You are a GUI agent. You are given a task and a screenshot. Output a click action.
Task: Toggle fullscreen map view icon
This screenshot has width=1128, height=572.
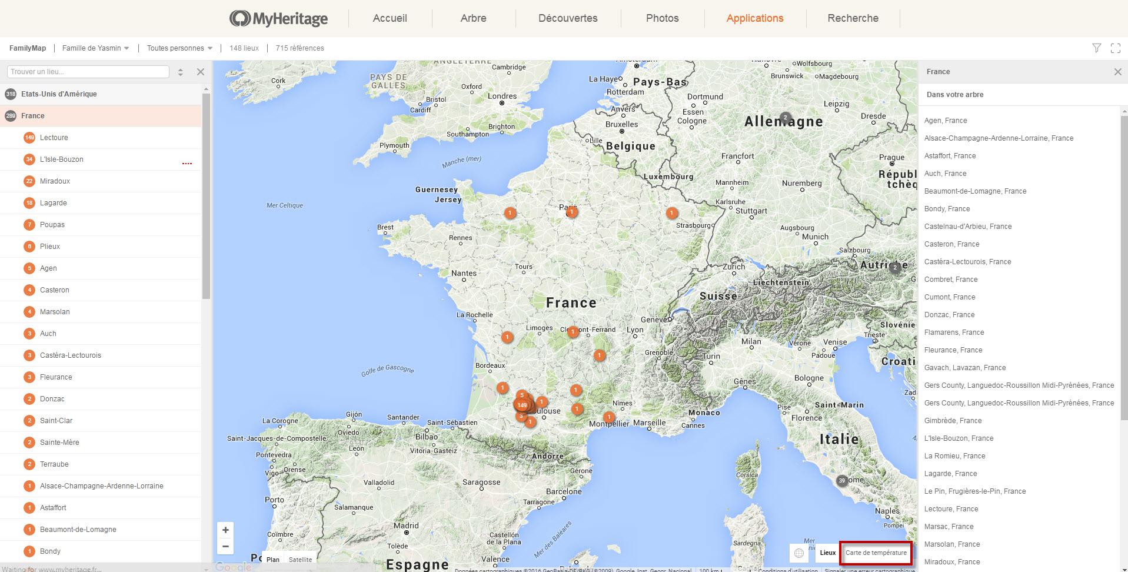pyautogui.click(x=1116, y=48)
